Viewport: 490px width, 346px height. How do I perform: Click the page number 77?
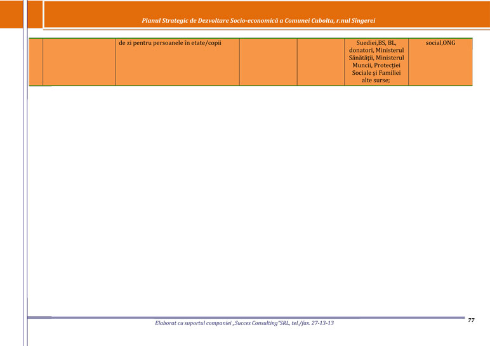[x=471, y=321]
